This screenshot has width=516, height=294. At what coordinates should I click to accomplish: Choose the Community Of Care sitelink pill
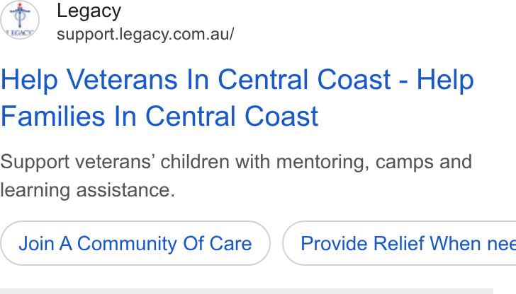(x=135, y=243)
